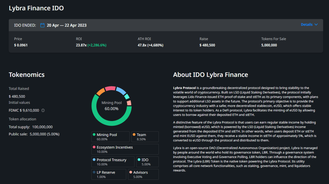Click the red Advisors legend dot
329x184 pixels.
pyautogui.click(x=131, y=172)
